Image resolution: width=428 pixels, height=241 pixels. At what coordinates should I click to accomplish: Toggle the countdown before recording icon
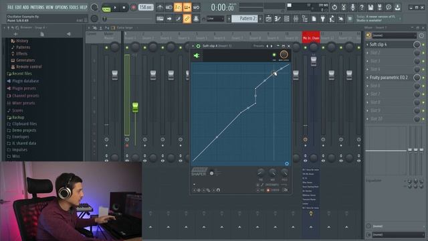tap(178, 7)
